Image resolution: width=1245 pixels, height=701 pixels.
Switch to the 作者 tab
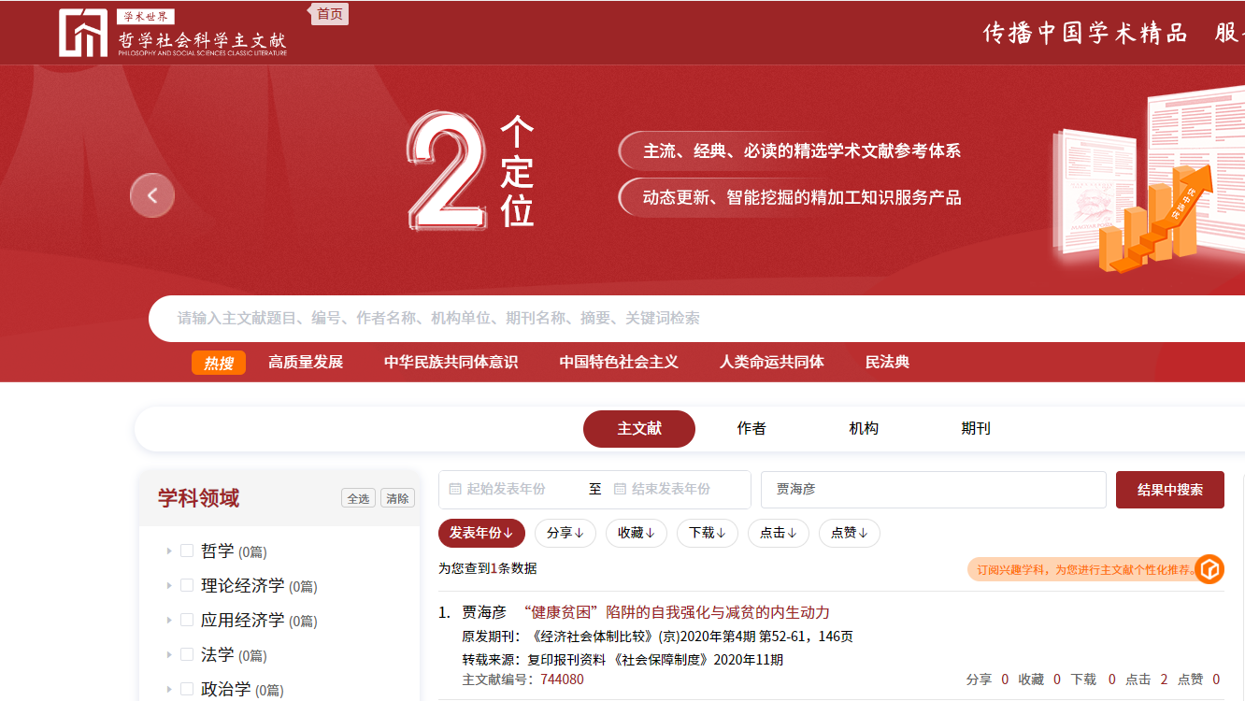(751, 429)
